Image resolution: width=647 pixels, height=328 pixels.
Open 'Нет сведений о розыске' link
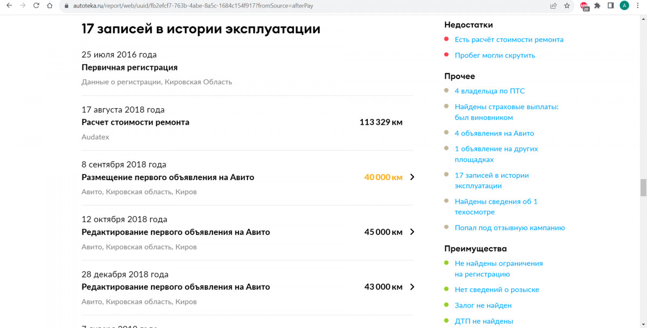(497, 290)
